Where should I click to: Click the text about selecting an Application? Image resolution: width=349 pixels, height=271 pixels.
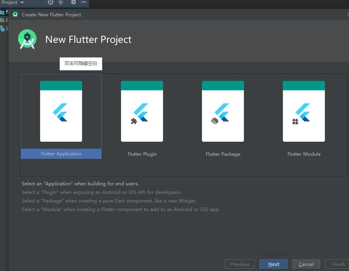[x=80, y=184]
